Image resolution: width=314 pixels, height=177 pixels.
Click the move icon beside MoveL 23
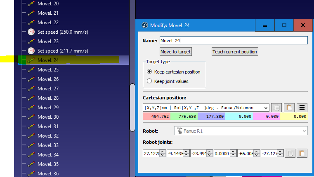point(31,41)
